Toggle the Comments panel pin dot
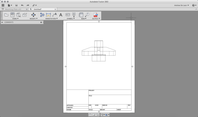This screenshot has width=198, height=117. (41, 22)
